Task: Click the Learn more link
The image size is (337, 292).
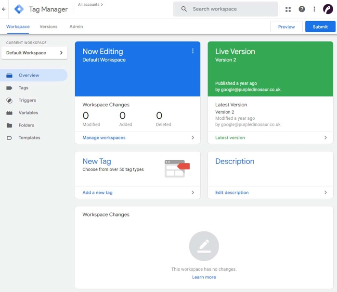Action: (x=204, y=277)
